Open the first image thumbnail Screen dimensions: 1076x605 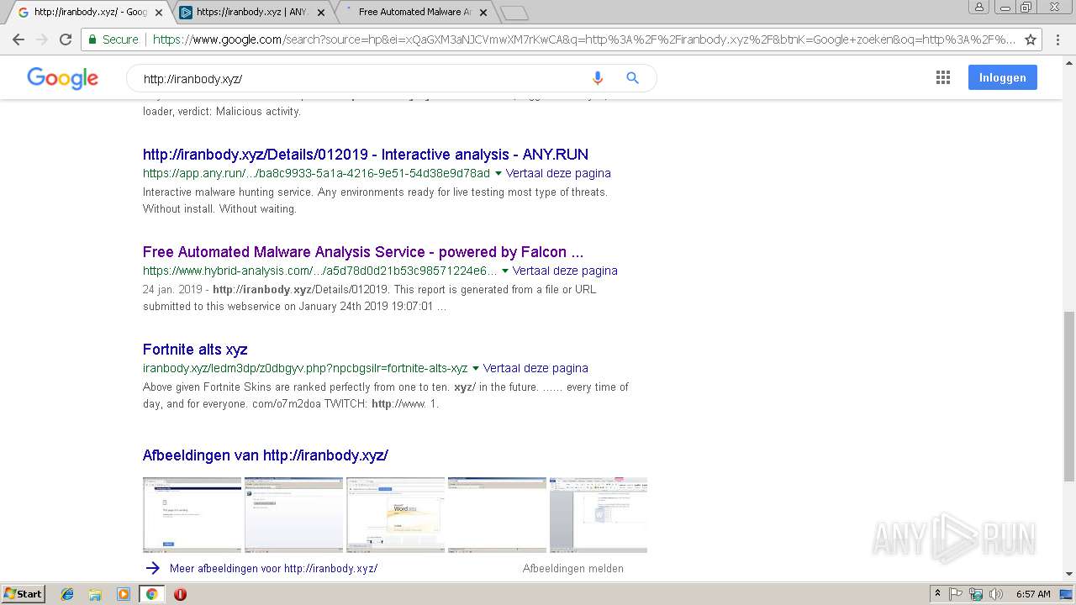click(x=192, y=515)
